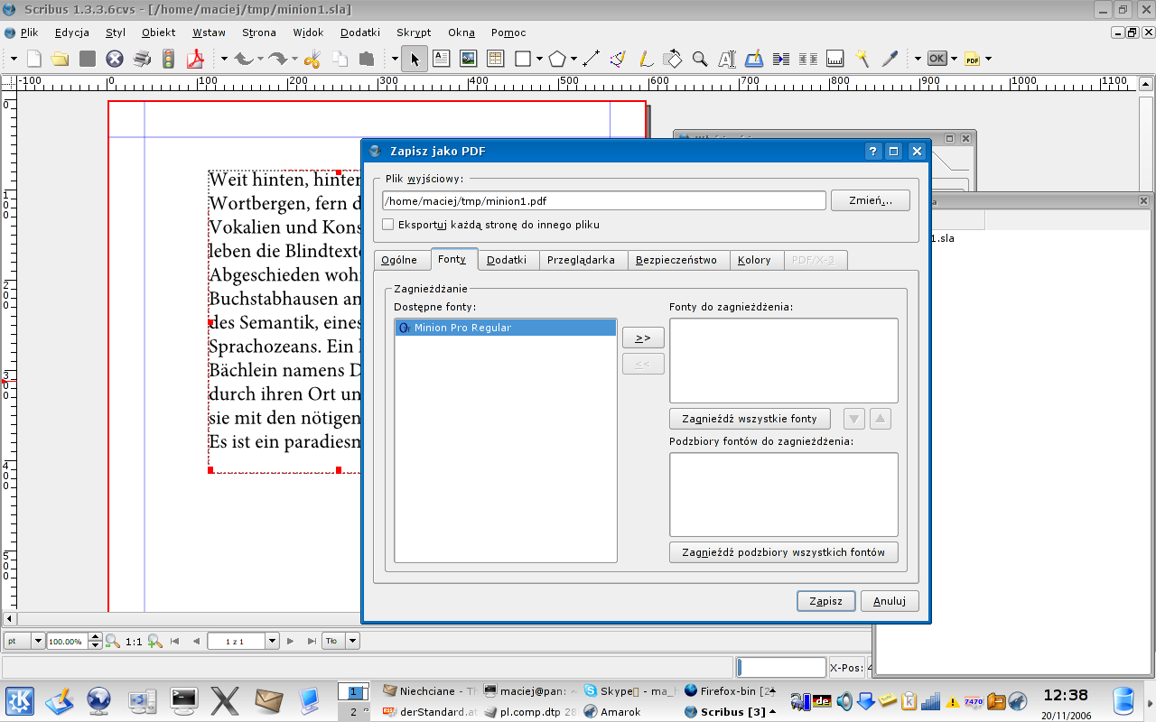Enable 'Eksportuj każdą stronę do innego pliku'

388,225
